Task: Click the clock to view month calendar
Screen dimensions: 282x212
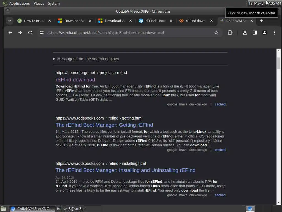Action: point(265,3)
